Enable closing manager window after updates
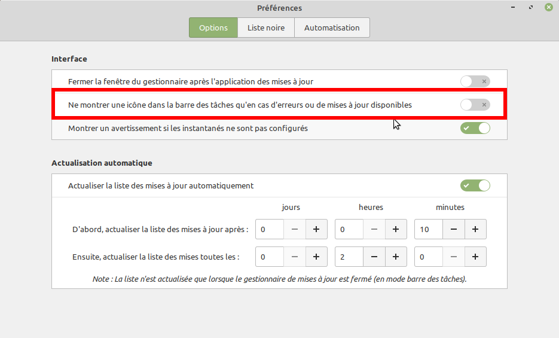 coord(475,81)
